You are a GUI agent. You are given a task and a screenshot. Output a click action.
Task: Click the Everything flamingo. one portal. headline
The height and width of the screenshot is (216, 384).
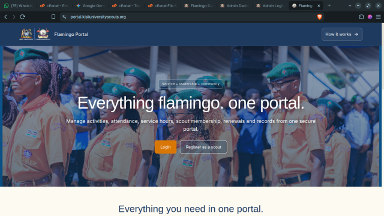[x=191, y=103]
